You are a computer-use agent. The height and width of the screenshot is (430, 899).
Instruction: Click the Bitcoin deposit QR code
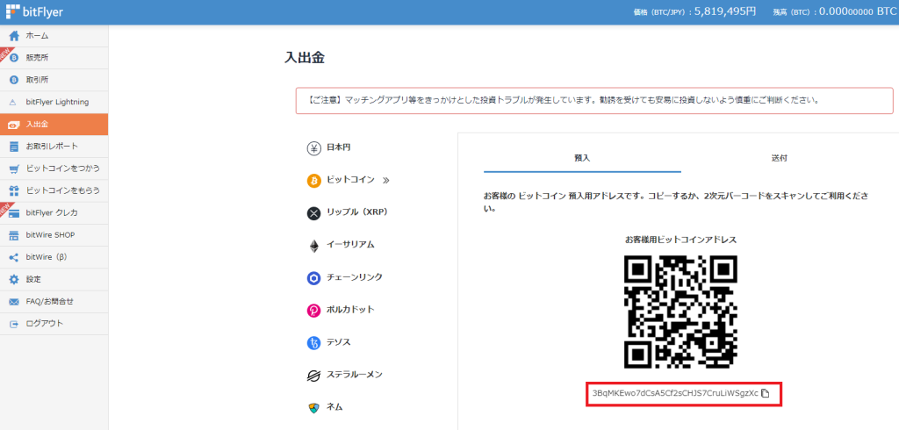680,312
